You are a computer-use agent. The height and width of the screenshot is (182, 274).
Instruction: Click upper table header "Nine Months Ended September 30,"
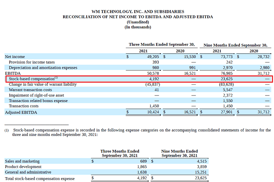click(x=235, y=45)
